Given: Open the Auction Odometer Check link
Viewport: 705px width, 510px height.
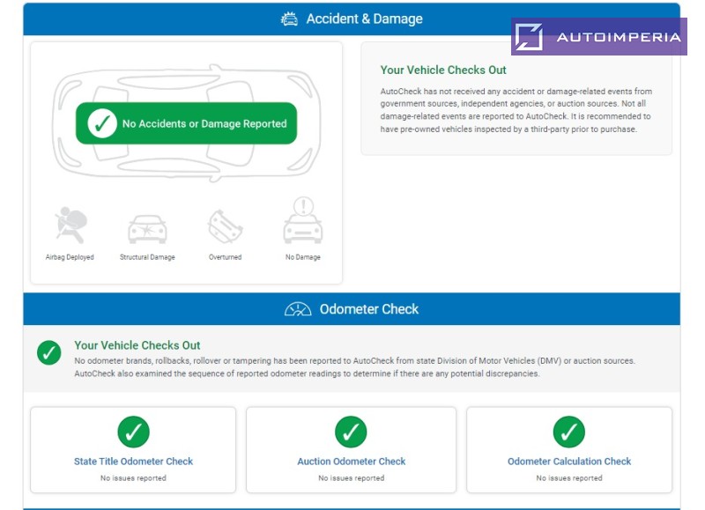Looking at the screenshot, I should pos(351,462).
